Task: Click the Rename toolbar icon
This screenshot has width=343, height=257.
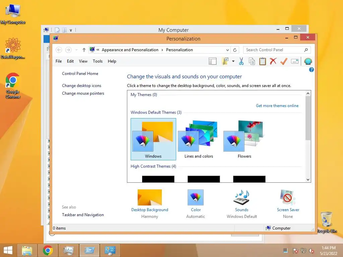Action: pyautogui.click(x=295, y=62)
